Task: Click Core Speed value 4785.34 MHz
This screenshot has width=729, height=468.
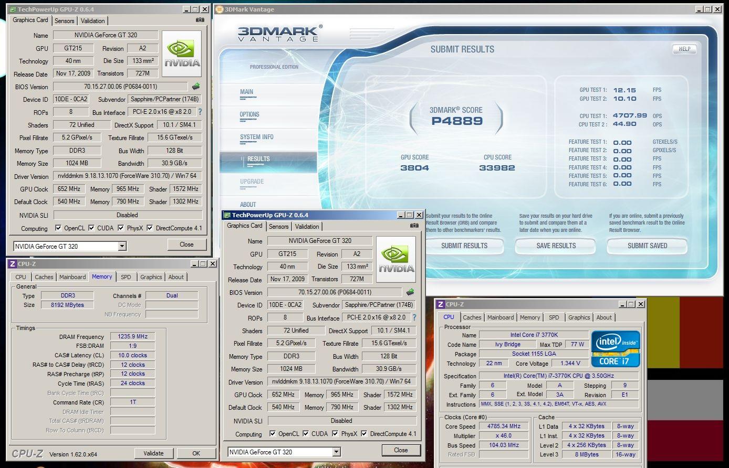Action: click(504, 427)
